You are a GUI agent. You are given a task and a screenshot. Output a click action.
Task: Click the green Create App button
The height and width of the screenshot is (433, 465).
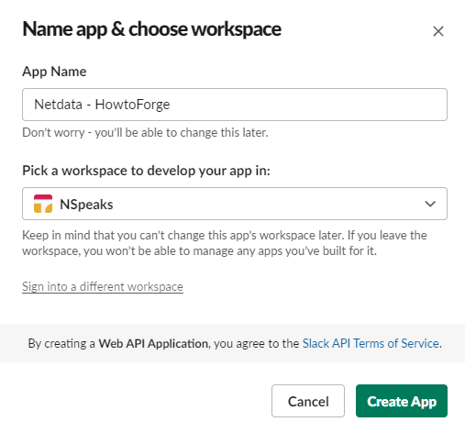pyautogui.click(x=402, y=401)
